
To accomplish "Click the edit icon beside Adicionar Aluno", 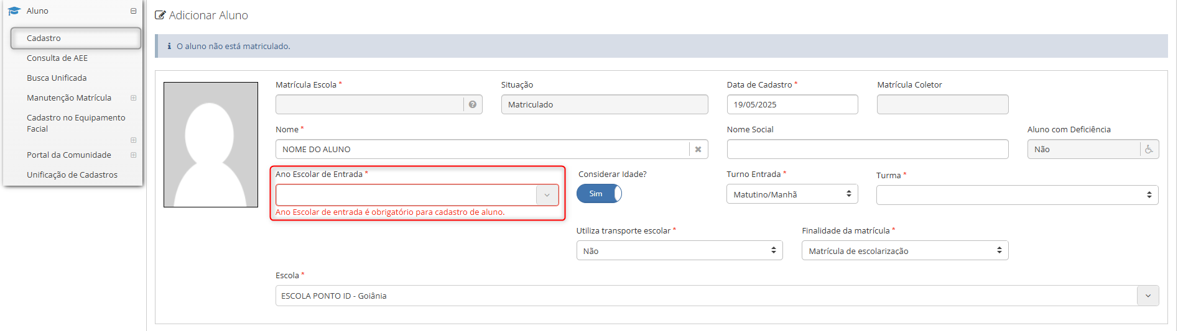I will pos(160,15).
